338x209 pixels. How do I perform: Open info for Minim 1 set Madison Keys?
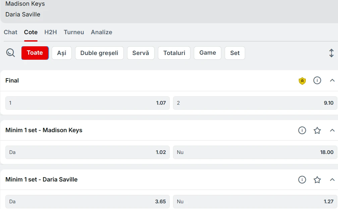[302, 130]
